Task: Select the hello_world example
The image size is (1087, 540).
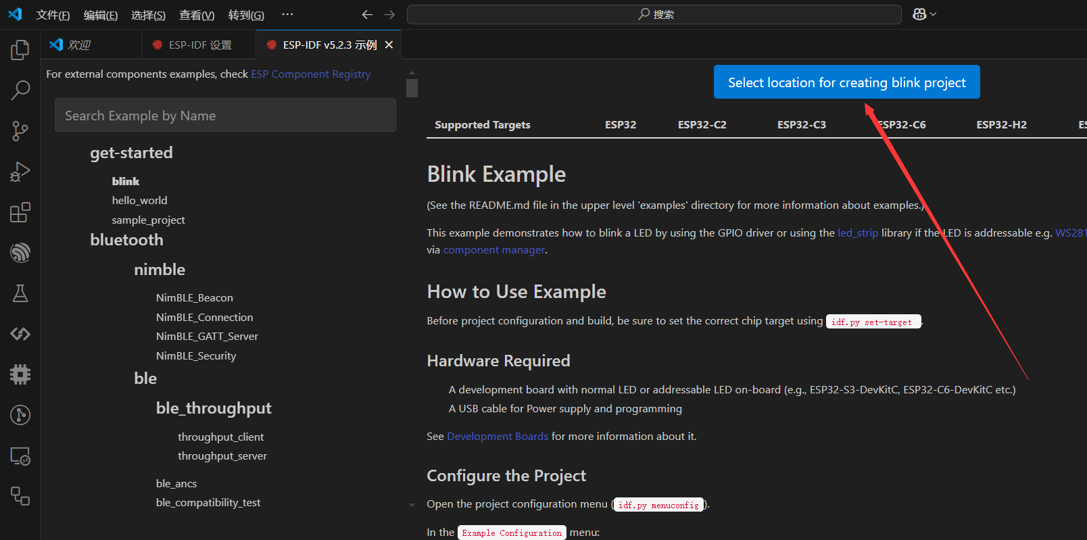Action: (x=139, y=201)
